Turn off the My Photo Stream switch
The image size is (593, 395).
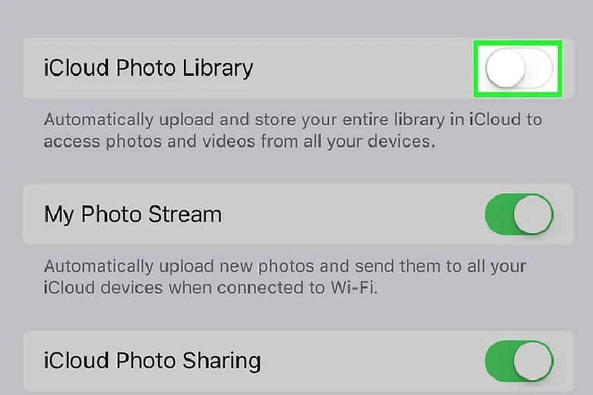point(519,214)
